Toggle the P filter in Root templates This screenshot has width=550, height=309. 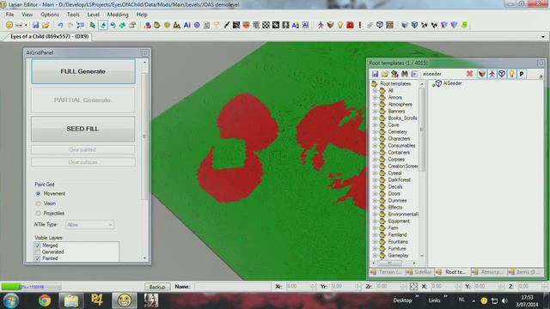[x=522, y=74]
